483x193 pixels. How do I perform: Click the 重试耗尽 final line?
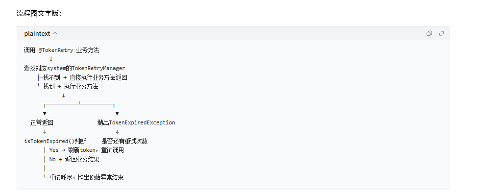(x=84, y=177)
